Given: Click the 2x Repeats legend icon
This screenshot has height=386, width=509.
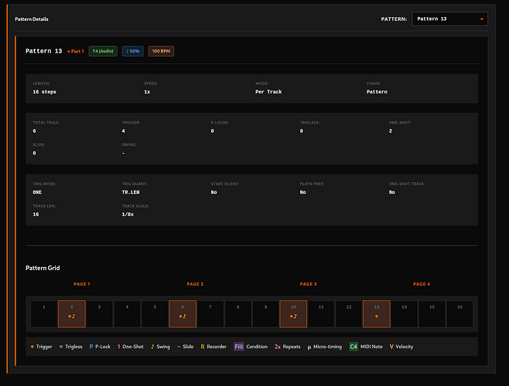Looking at the screenshot, I should [x=277, y=347].
